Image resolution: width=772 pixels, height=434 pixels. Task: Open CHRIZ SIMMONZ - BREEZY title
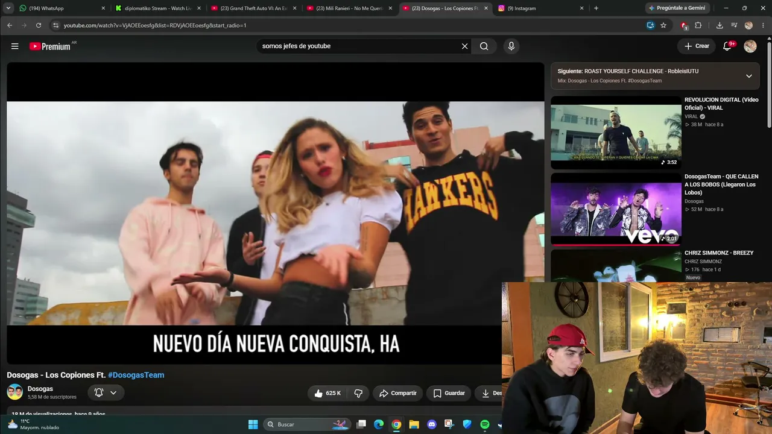pyautogui.click(x=719, y=253)
